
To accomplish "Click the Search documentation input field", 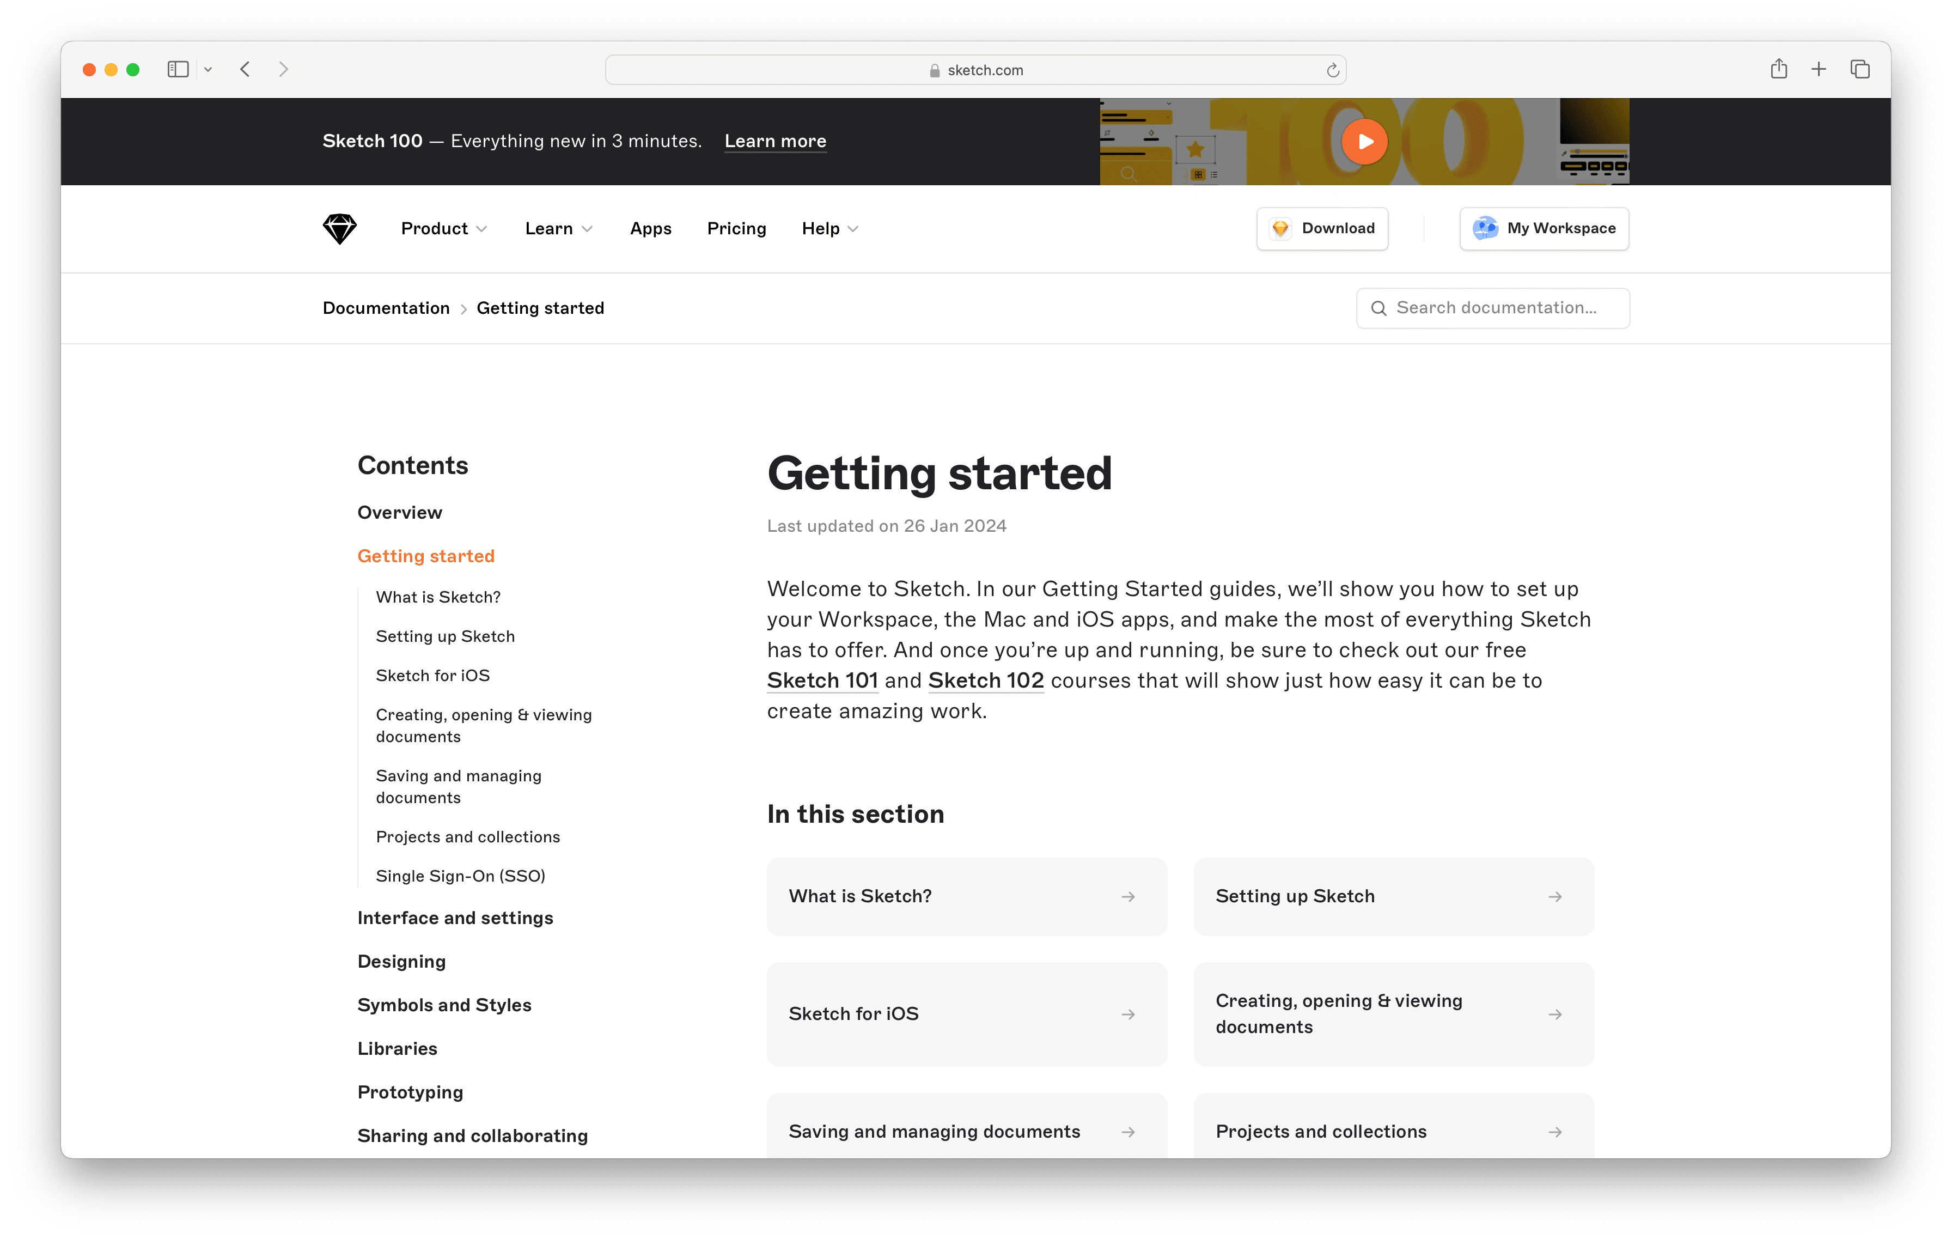I will 1494,307.
